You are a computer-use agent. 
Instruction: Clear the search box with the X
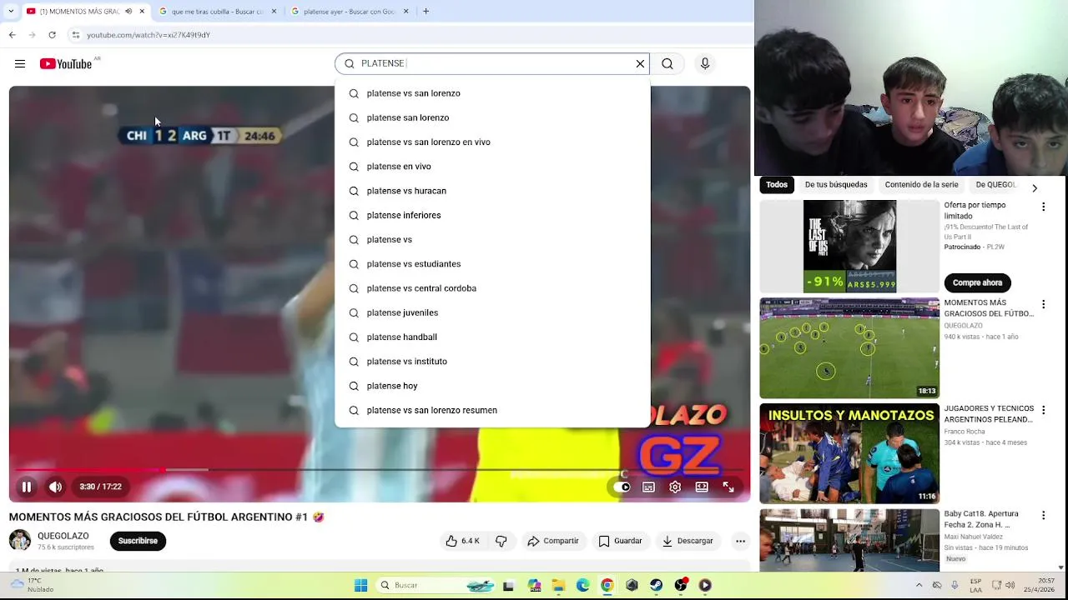pyautogui.click(x=640, y=63)
